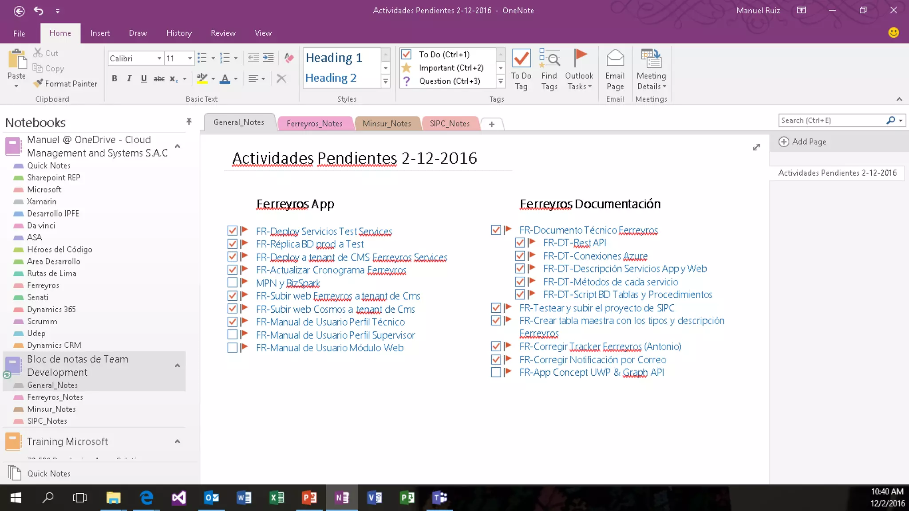Check the MPN y BizSpark checkbox
The width and height of the screenshot is (909, 511).
click(232, 283)
